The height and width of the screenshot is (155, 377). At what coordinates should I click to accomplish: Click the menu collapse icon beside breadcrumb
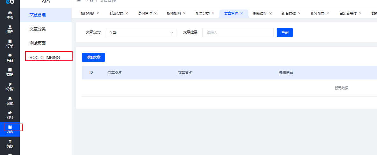(x=79, y=1)
